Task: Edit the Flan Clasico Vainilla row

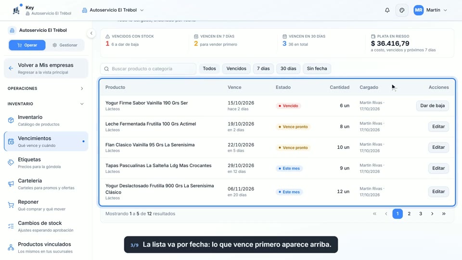Action: point(438,147)
